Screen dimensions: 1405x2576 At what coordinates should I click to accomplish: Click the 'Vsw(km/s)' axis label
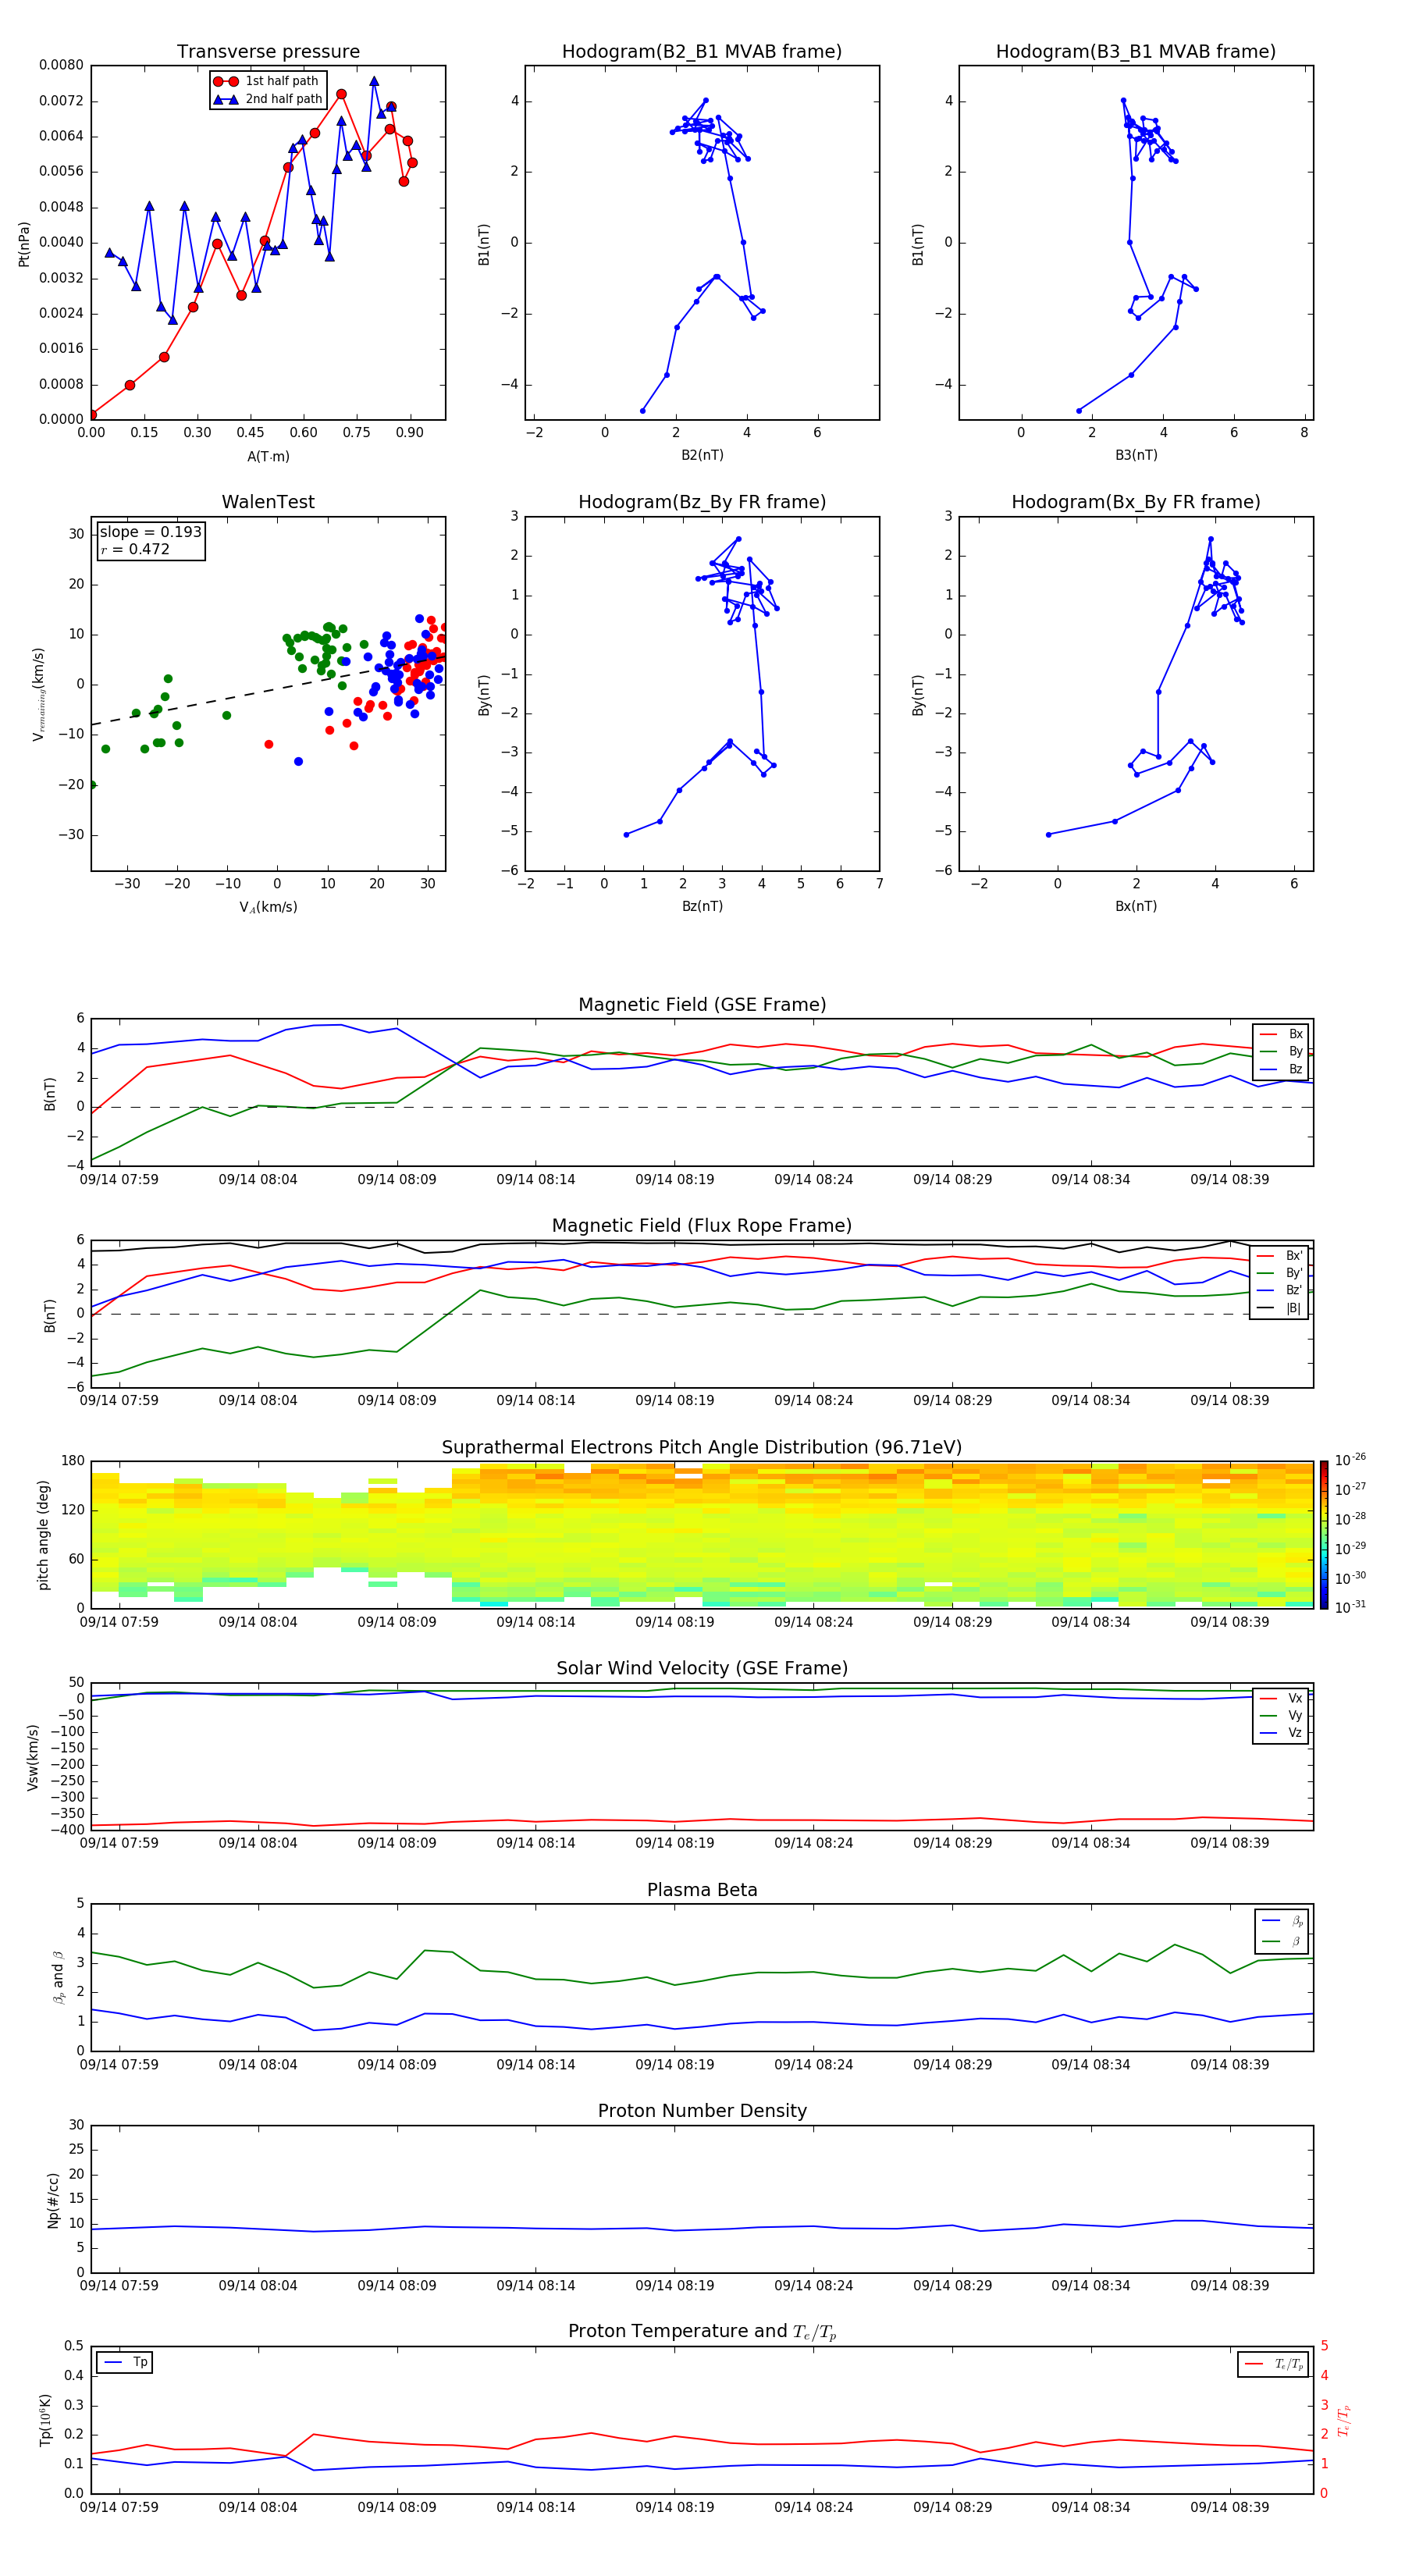pyautogui.click(x=33, y=1757)
